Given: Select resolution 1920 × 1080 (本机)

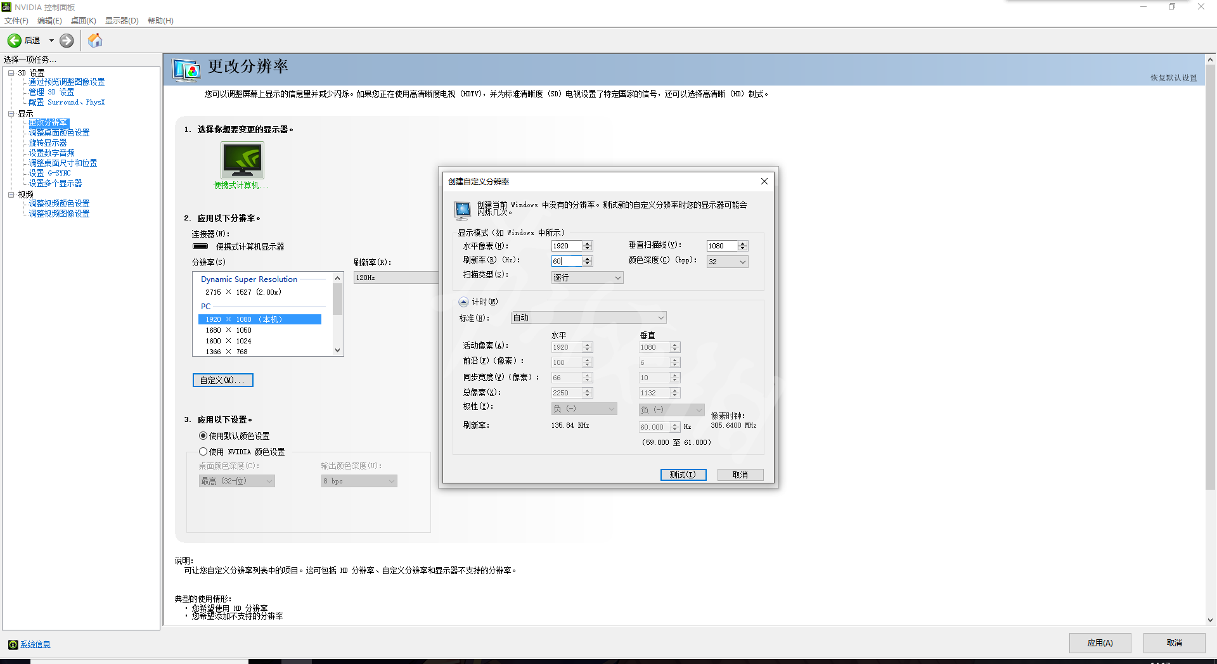Looking at the screenshot, I should click(260, 319).
